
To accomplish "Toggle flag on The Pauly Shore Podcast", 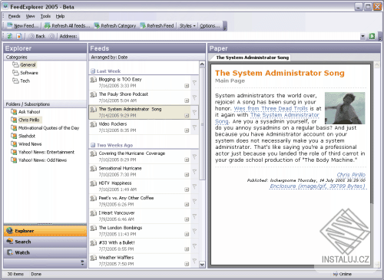I will [x=194, y=97].
